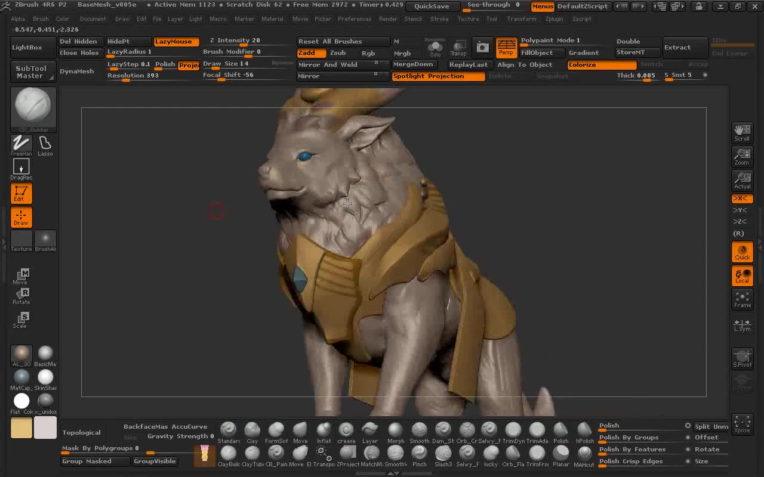Screen dimensions: 764x477
Task: Select the SkinShade material
Action: click(45, 380)
